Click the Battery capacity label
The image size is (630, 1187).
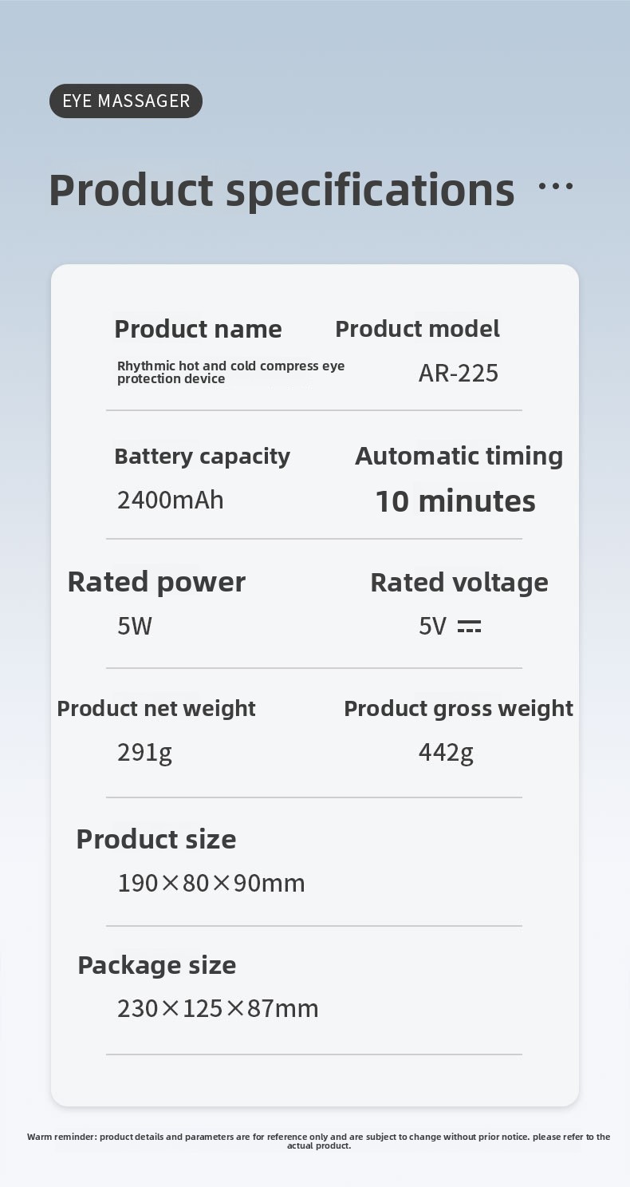click(x=202, y=457)
